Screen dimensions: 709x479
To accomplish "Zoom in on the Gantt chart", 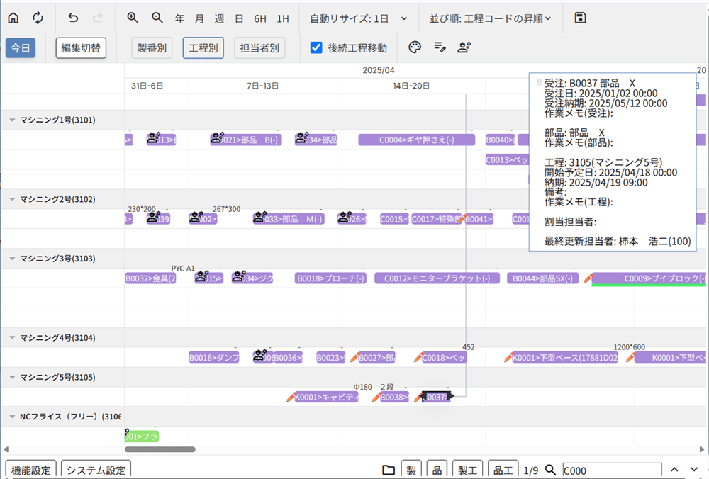I will [133, 18].
